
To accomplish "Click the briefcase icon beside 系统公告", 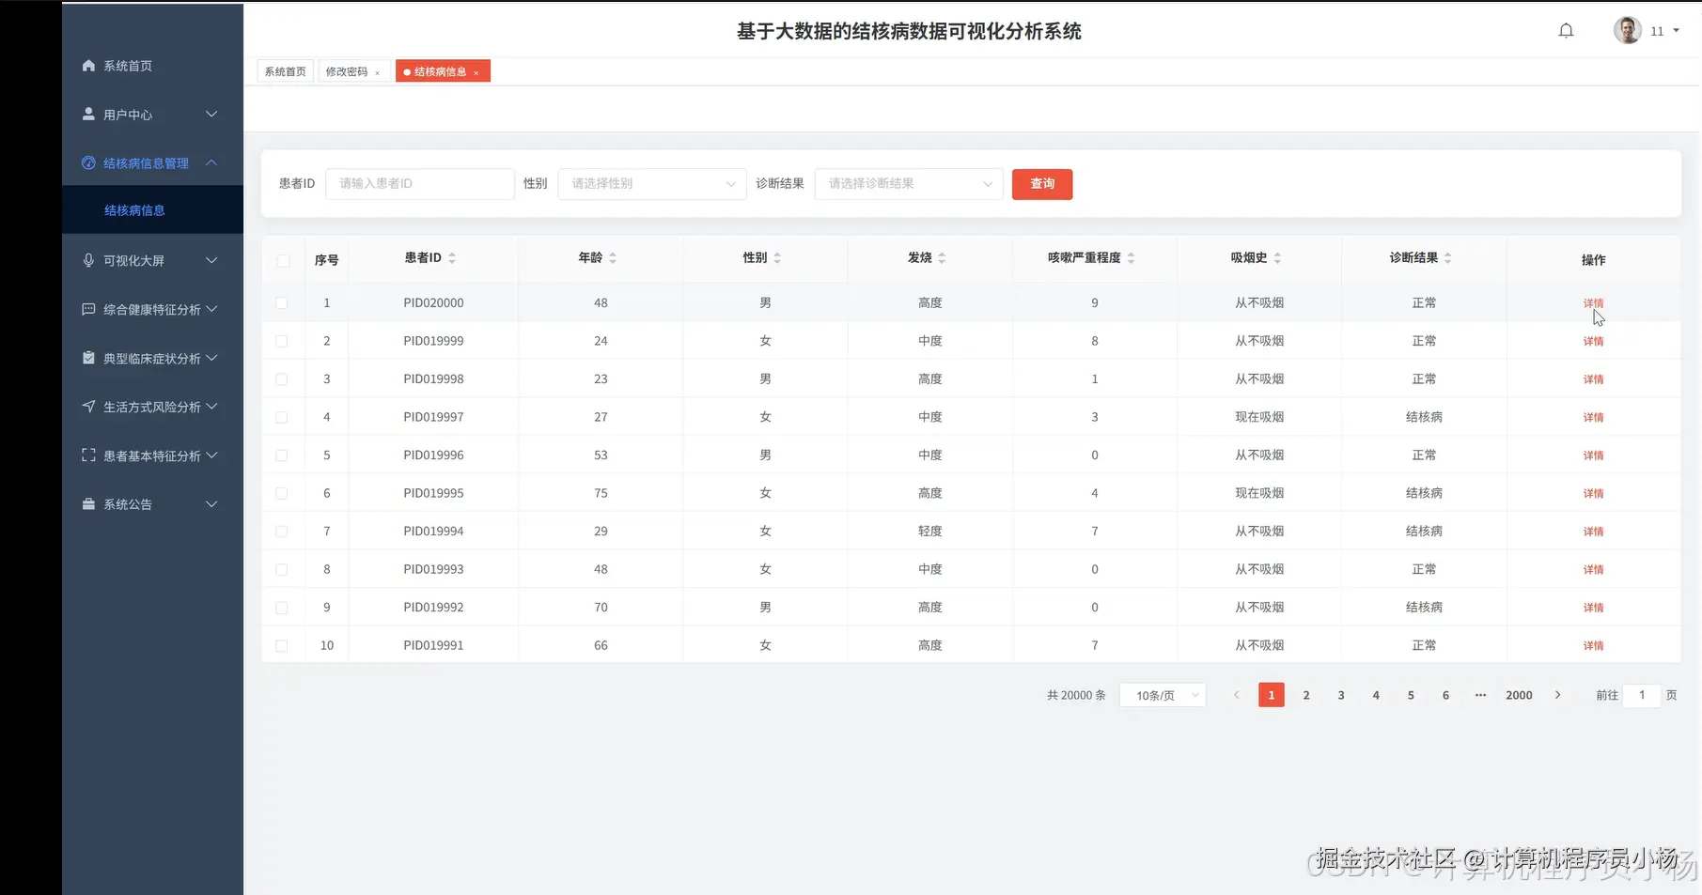I will point(88,504).
